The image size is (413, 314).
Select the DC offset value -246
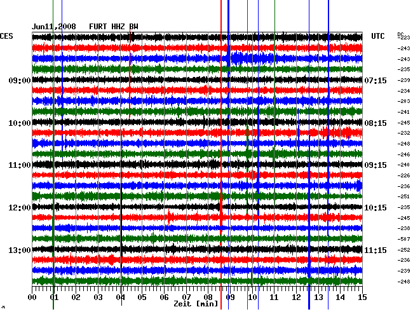click(403, 154)
